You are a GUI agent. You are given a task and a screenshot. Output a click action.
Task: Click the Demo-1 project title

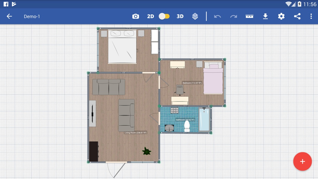coord(32,16)
